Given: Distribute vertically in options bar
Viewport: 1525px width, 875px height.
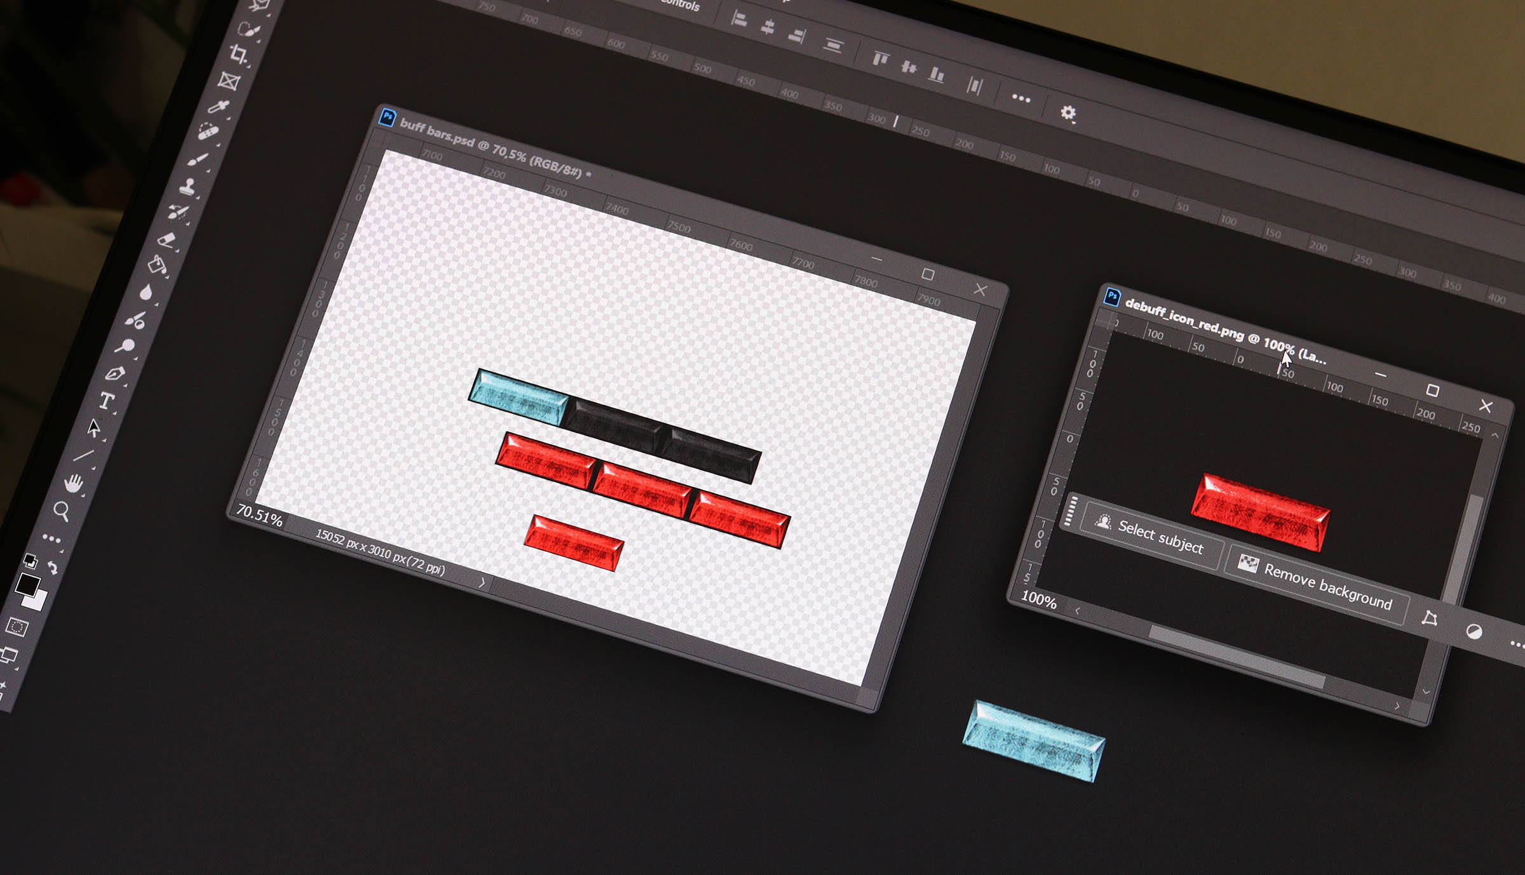Looking at the screenshot, I should (x=833, y=46).
